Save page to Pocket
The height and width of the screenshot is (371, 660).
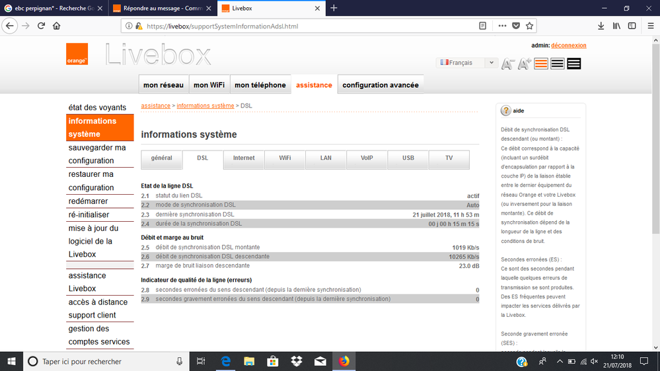tap(516, 26)
